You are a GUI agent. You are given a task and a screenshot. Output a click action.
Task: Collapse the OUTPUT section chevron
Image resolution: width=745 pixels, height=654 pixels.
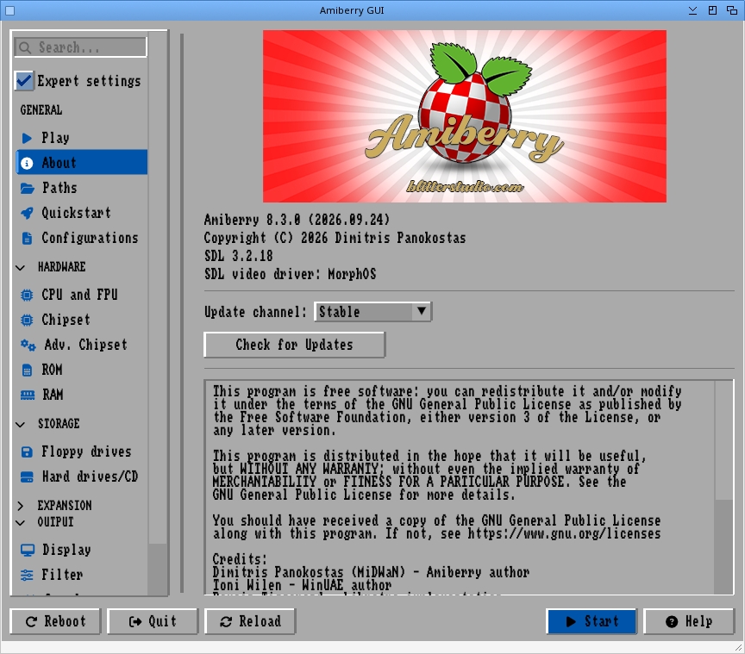[21, 522]
